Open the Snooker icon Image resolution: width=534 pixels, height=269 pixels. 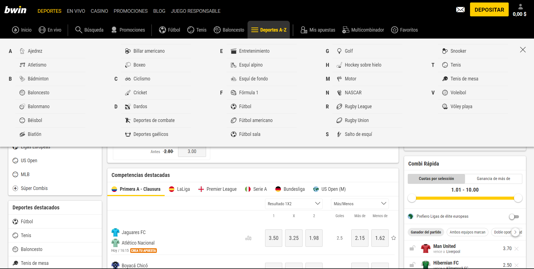[445, 51]
